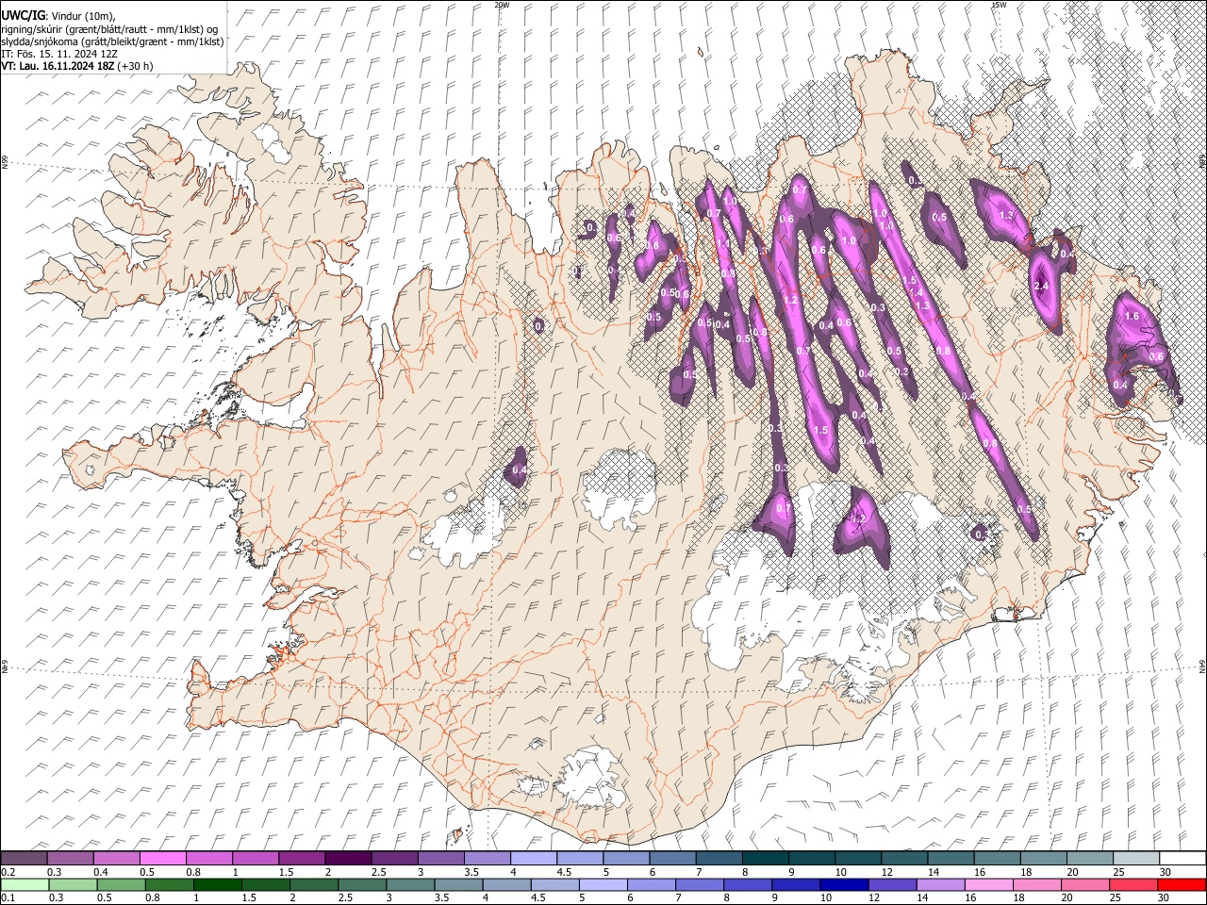The image size is (1207, 905).
Task: Click the 'slydda/snjókoma' legend description line
Action: (112, 41)
